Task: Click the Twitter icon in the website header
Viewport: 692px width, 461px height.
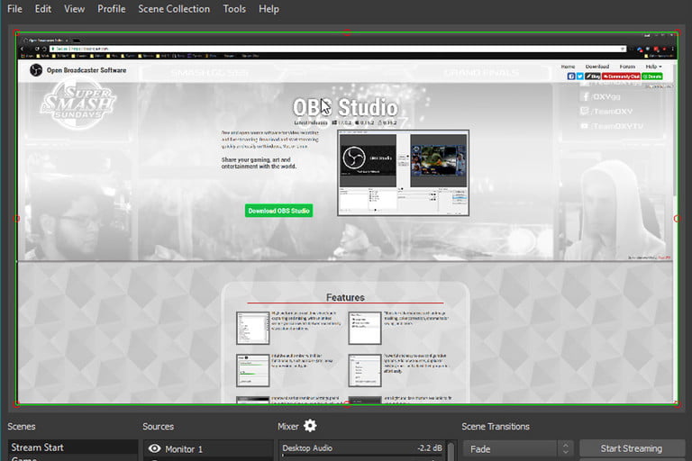Action: pyautogui.click(x=582, y=77)
